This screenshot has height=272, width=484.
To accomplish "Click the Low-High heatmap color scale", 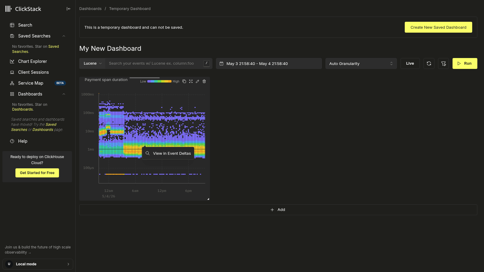I will 160,81.
